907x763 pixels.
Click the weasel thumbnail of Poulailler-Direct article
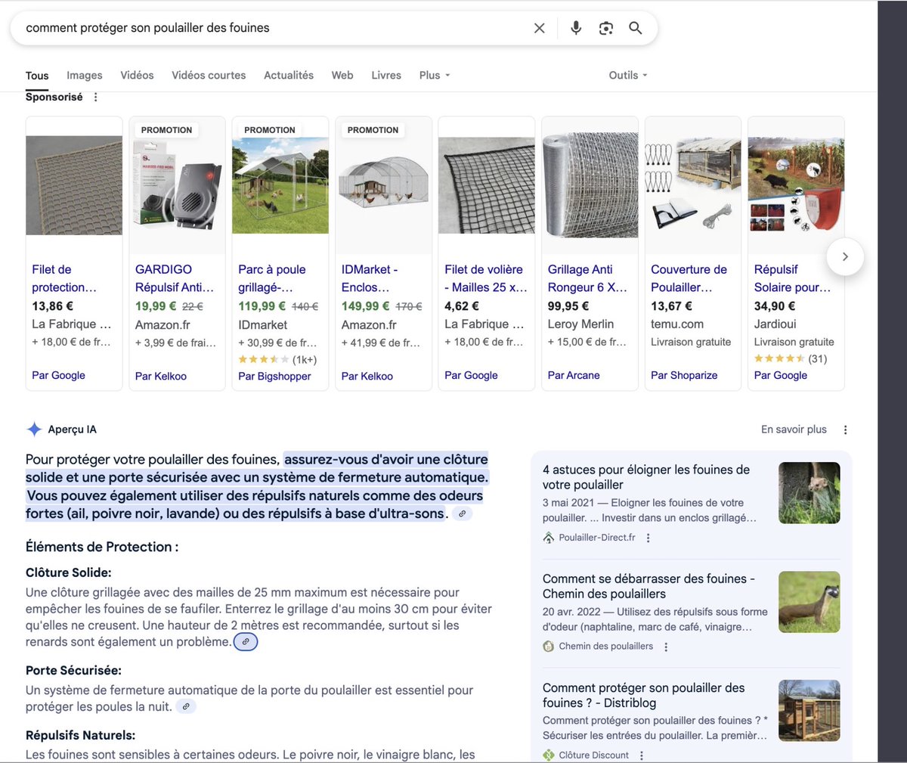point(809,493)
